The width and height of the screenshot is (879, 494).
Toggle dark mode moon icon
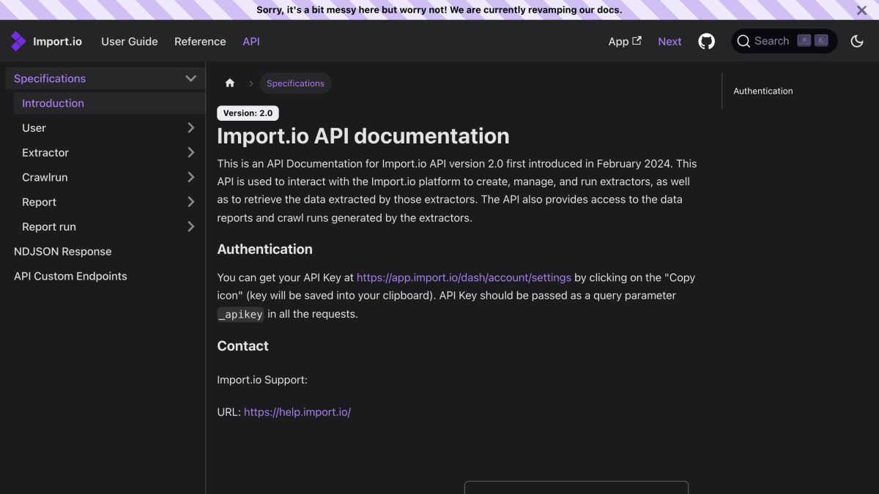tap(857, 42)
